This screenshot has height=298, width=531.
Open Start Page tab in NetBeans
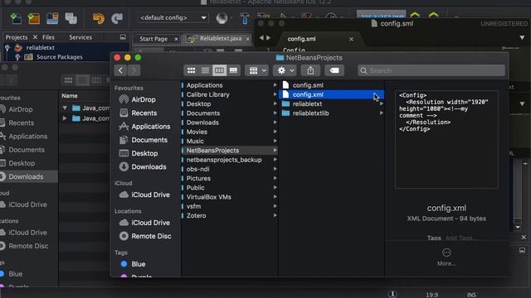pos(153,39)
